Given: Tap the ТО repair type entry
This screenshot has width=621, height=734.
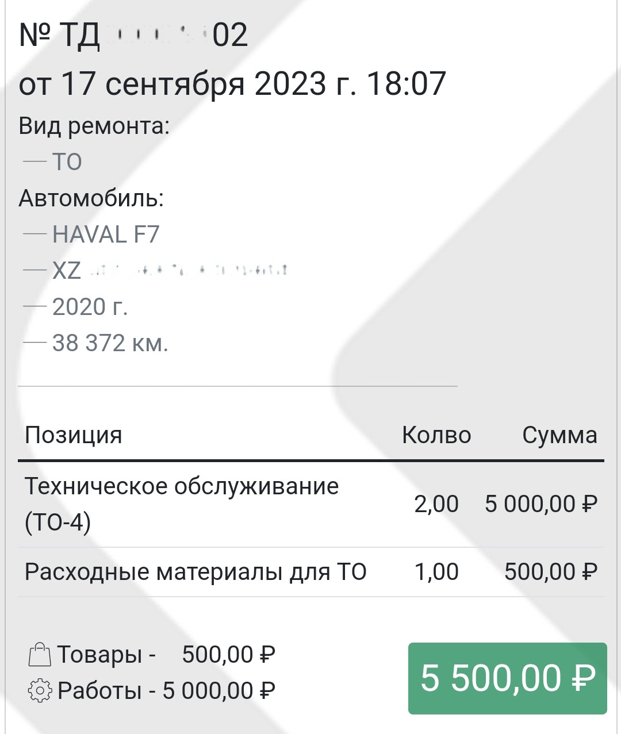Looking at the screenshot, I should pos(67,162).
